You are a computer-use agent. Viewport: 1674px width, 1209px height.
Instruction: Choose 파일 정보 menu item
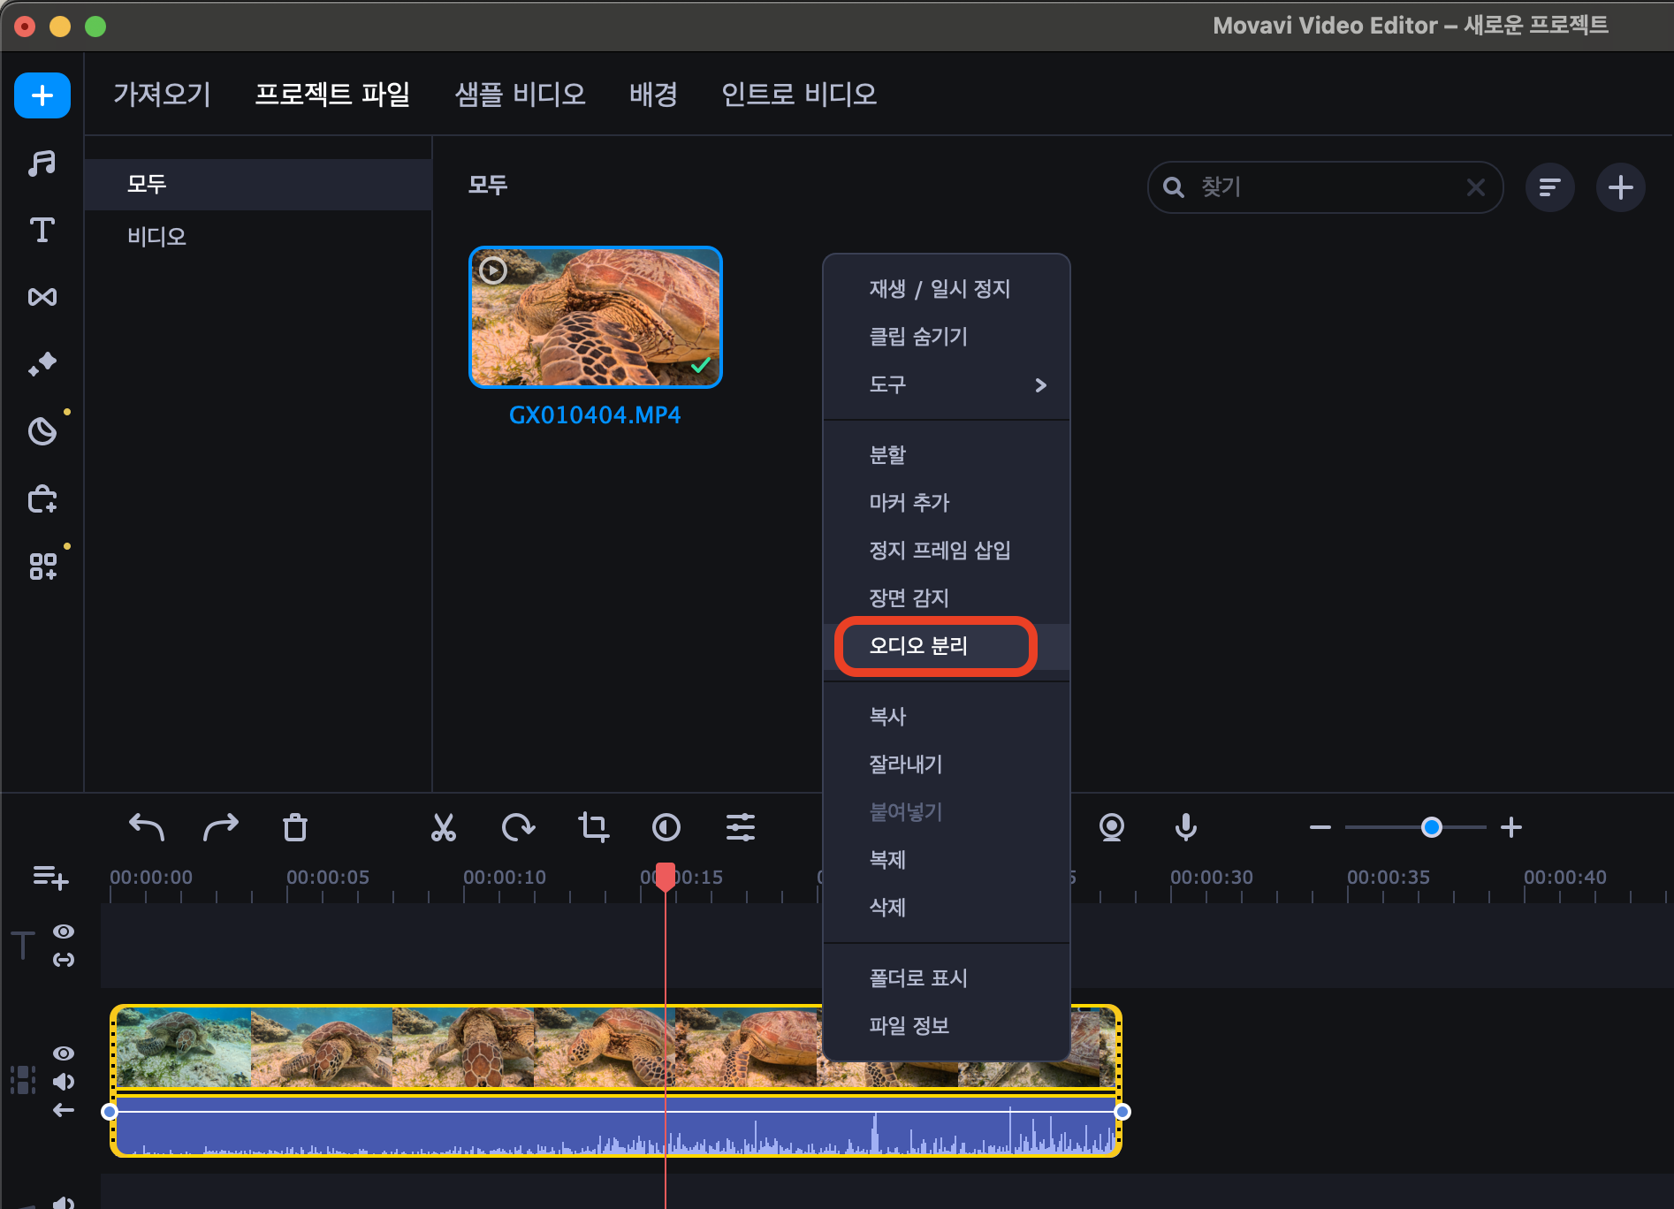(x=947, y=1026)
